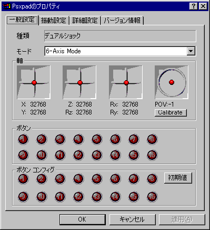Viewport: 210px width, 230px height.
Task: Click the title bar help question mark
Action: point(194,6)
